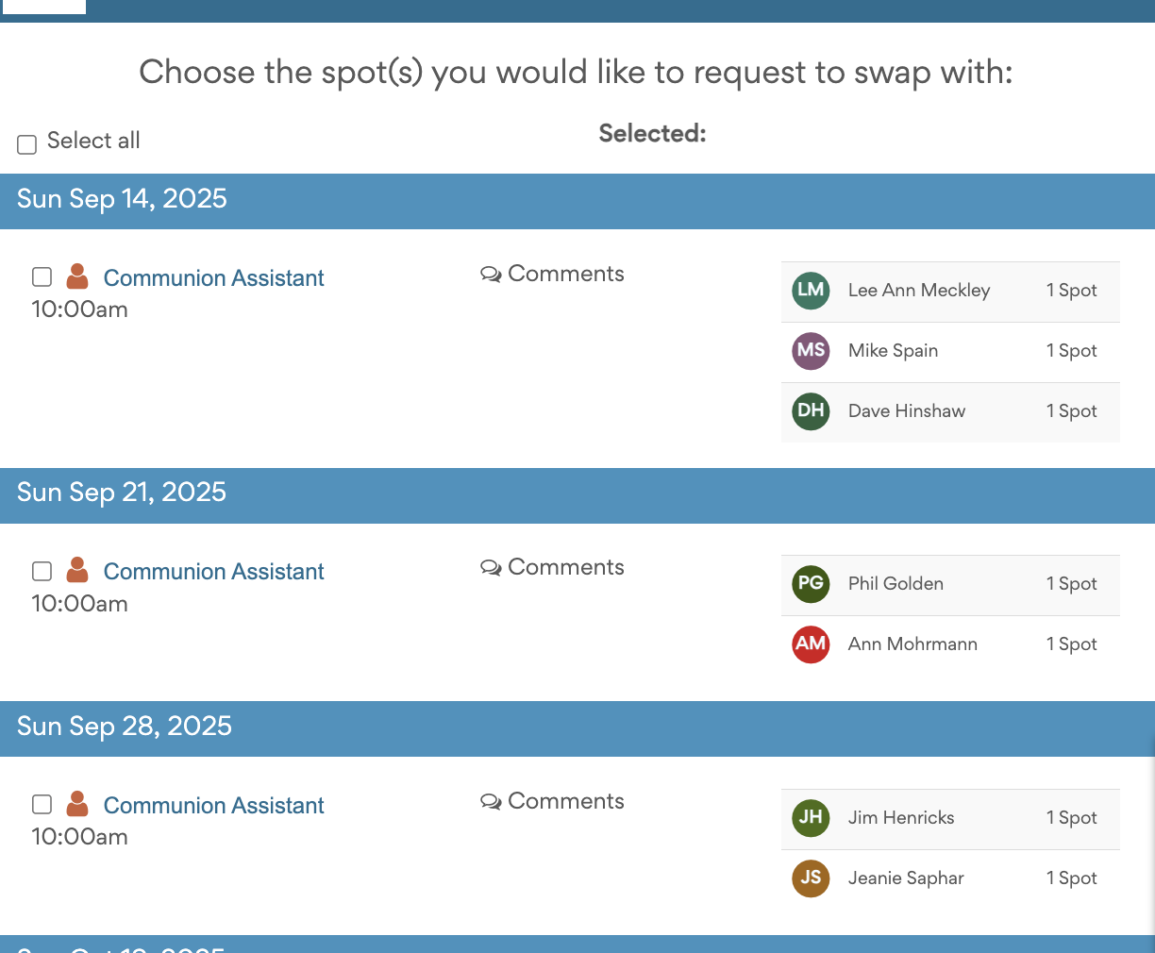Click the comments bubble icon for Sep 21
Viewport: 1155px width, 953px height.
(x=491, y=568)
